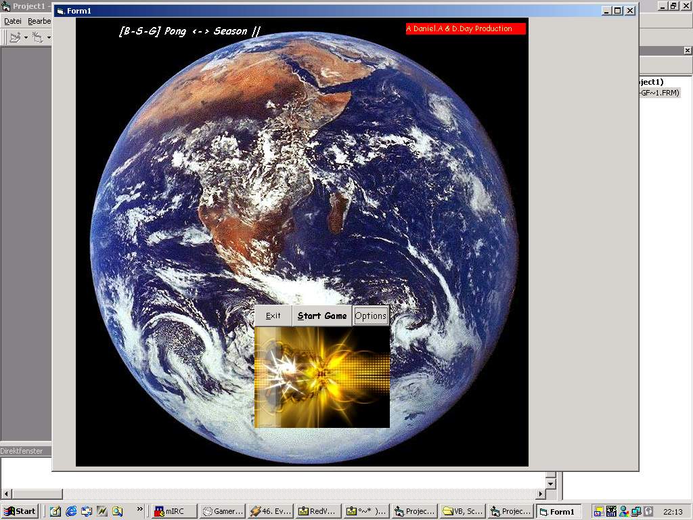This screenshot has height=520, width=693.
Task: Open dropdown arrow beside Add Project icon
Action: coord(26,38)
